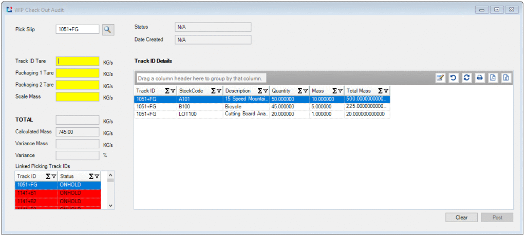Select the Status column header in linked list
Screen dimensions: 526x236
point(79,176)
